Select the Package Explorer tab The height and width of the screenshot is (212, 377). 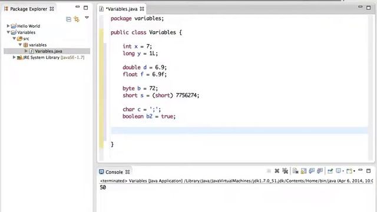point(29,9)
